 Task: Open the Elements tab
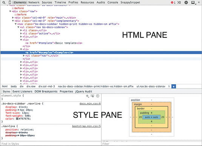20,2
